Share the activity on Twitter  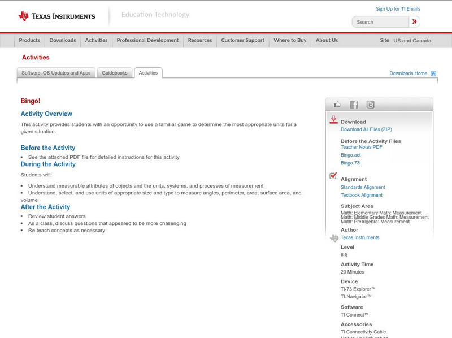370,105
